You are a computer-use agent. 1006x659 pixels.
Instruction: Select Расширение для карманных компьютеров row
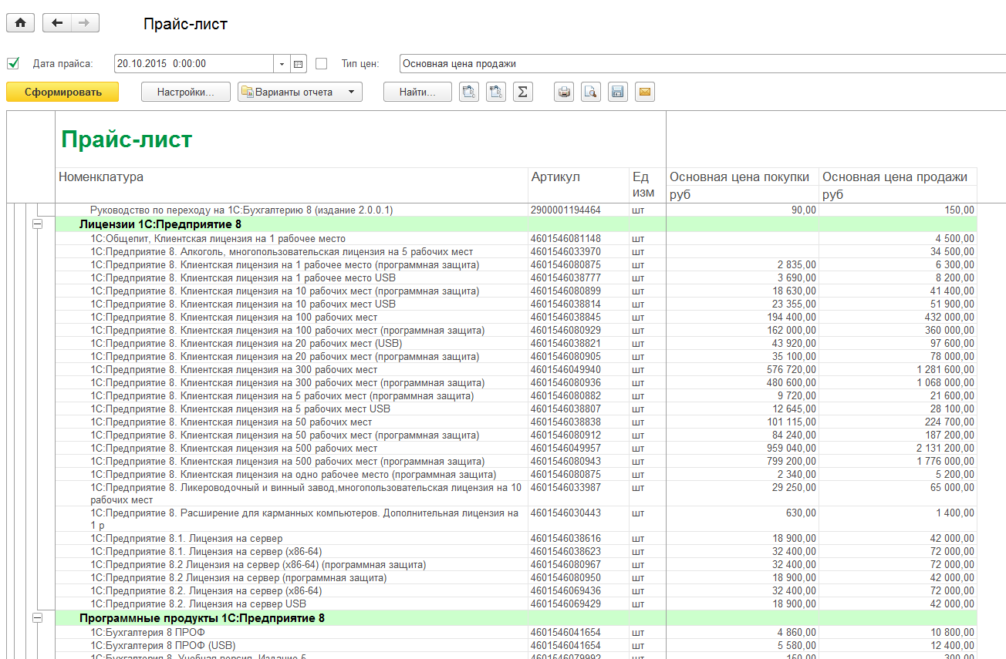[x=516, y=519]
